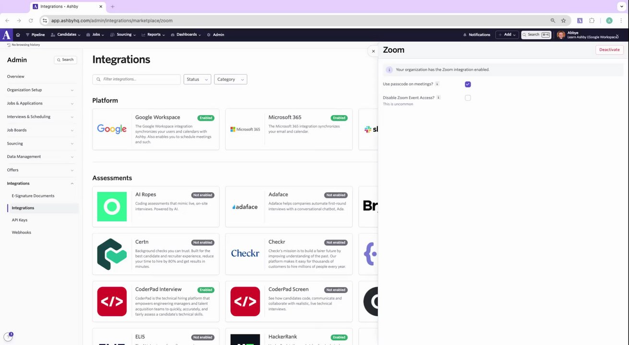Open the Dashboards menu
The height and width of the screenshot is (345, 629).
point(186,34)
